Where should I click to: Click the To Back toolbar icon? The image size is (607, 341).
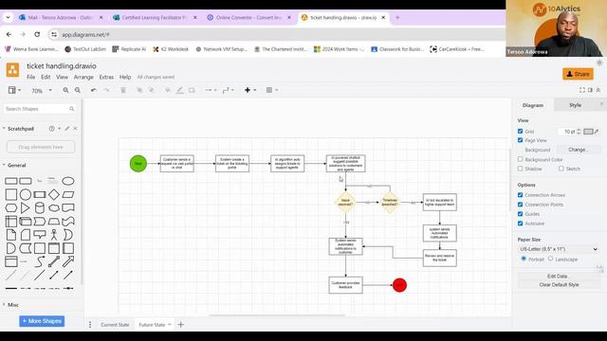[152, 90]
